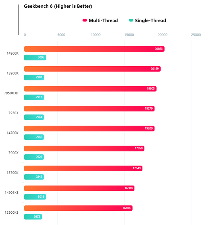The image size is (218, 225).
Task: Toggle the Multi-Thread legend series
Action: coord(103,21)
